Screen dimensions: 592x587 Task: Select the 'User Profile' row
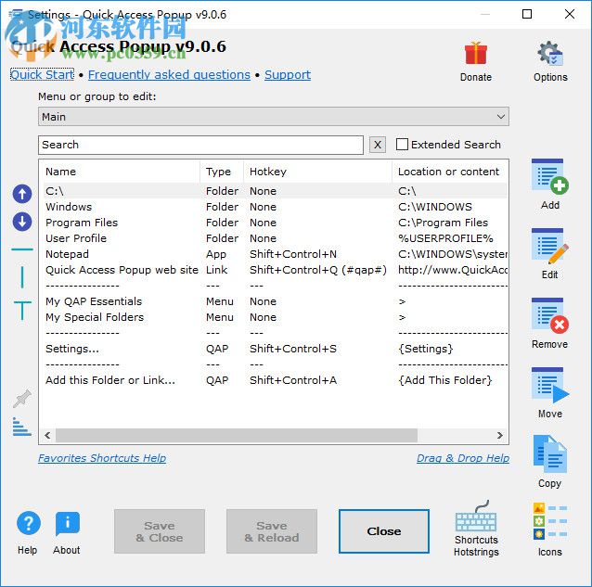coord(274,238)
